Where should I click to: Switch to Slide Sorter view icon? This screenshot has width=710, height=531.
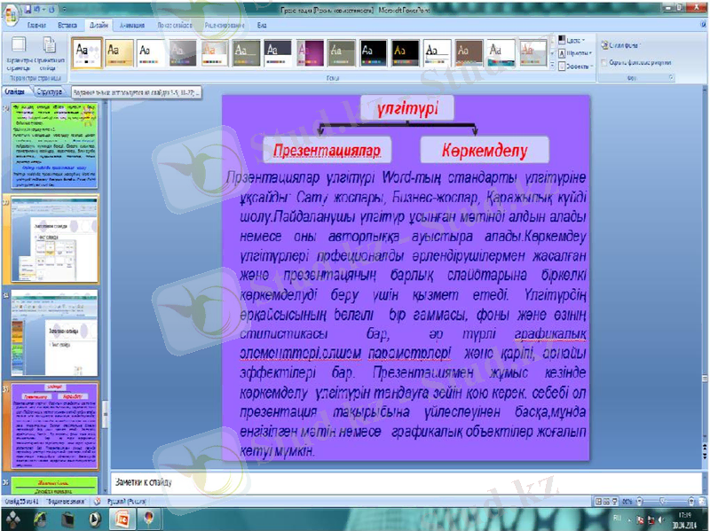(606, 500)
